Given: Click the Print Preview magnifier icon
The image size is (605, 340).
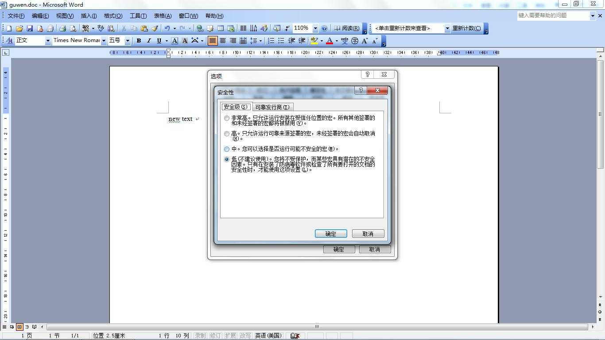Looking at the screenshot, I should 73,28.
